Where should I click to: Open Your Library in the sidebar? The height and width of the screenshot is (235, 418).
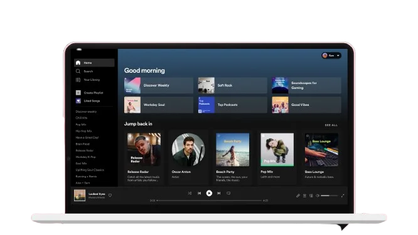tap(92, 80)
